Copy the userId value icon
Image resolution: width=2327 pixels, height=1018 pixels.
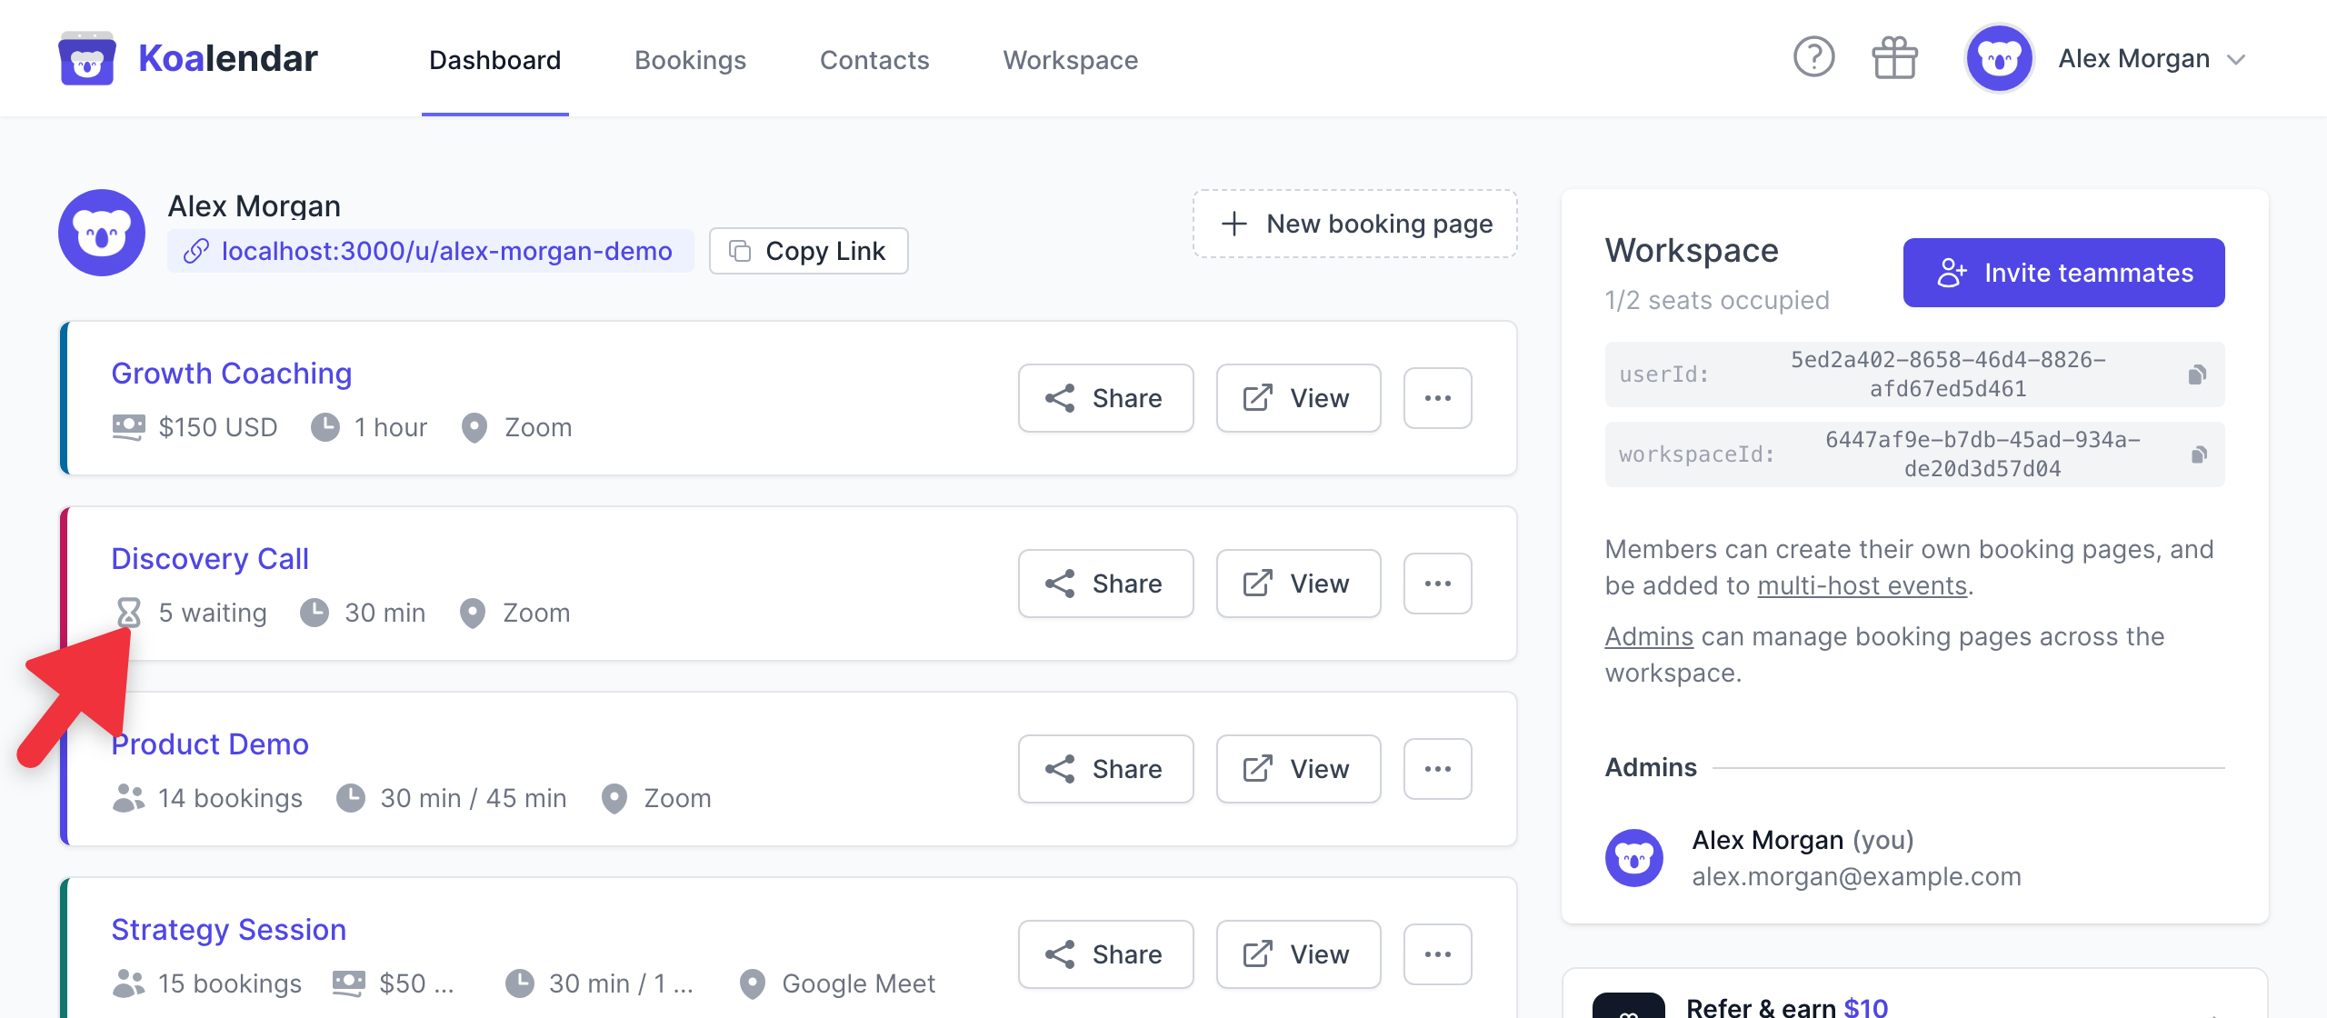coord(2197,374)
